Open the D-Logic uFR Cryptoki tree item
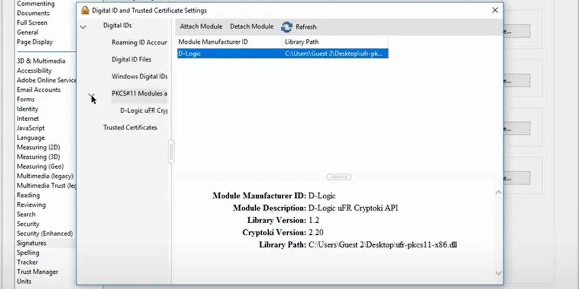 point(144,110)
